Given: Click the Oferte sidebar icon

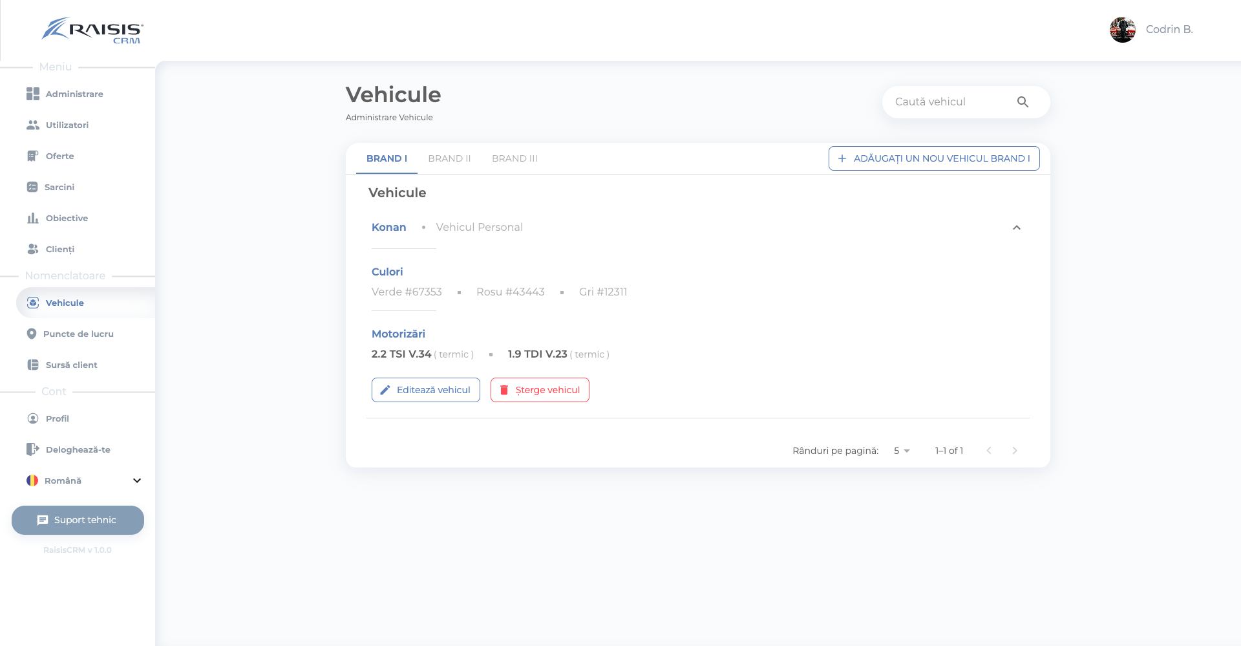Looking at the screenshot, I should click(x=32, y=156).
